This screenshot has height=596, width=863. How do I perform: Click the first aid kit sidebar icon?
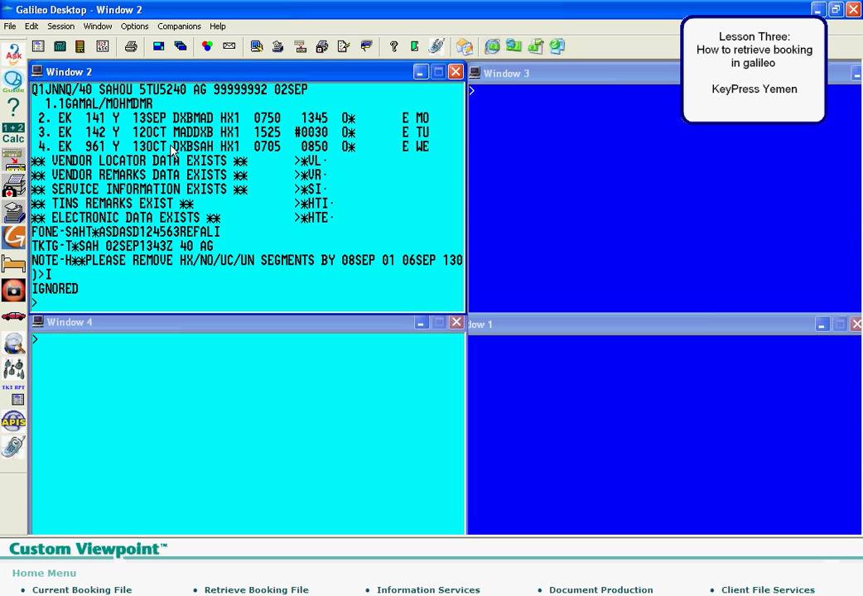coord(14,185)
